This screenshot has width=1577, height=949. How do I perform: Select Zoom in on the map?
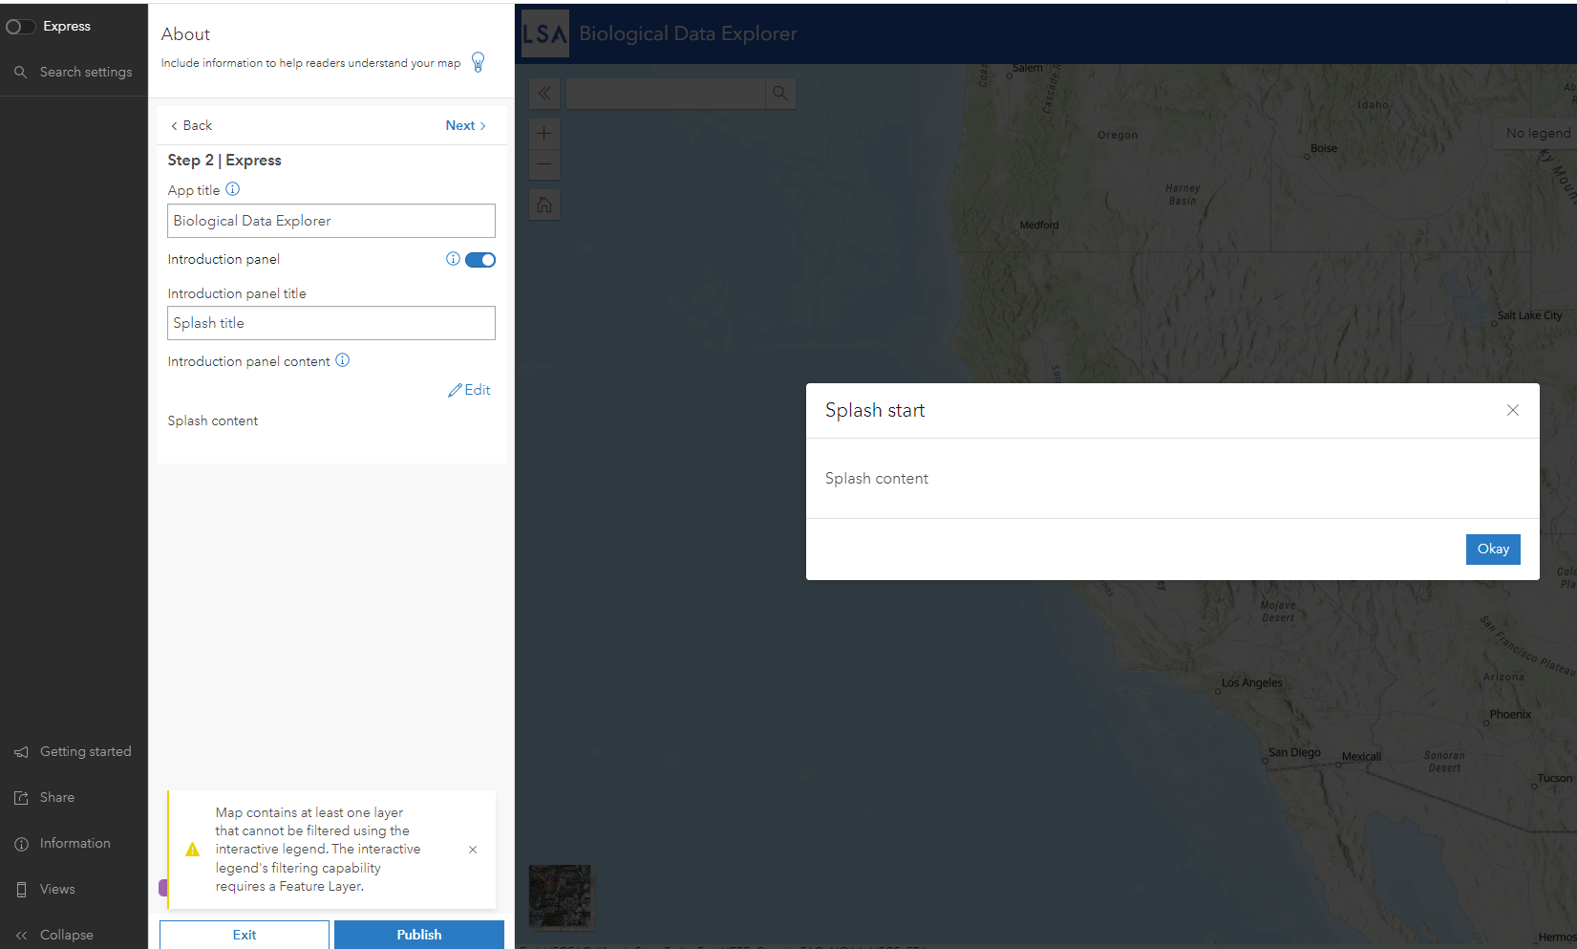point(543,134)
